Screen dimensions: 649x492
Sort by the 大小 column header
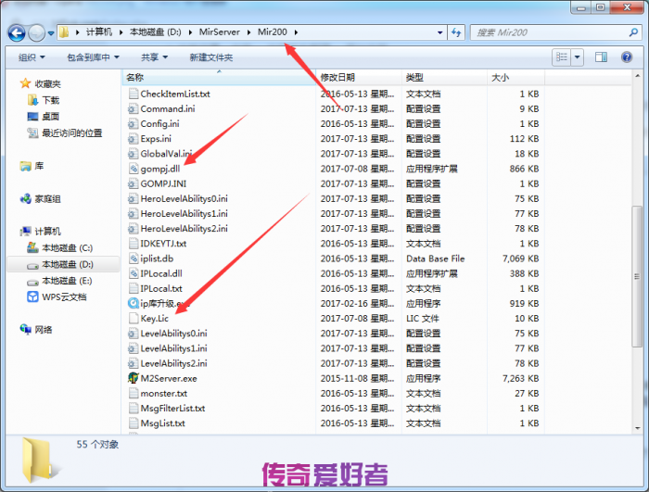coord(500,78)
